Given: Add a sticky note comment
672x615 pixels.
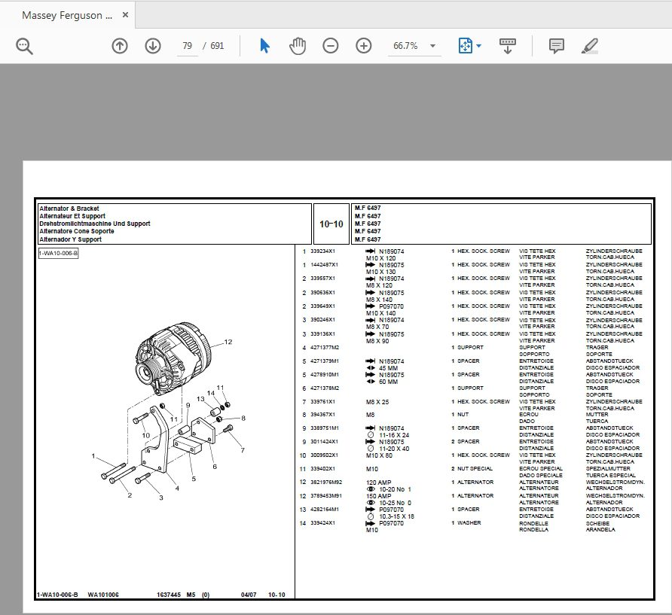Looking at the screenshot, I should [x=555, y=46].
